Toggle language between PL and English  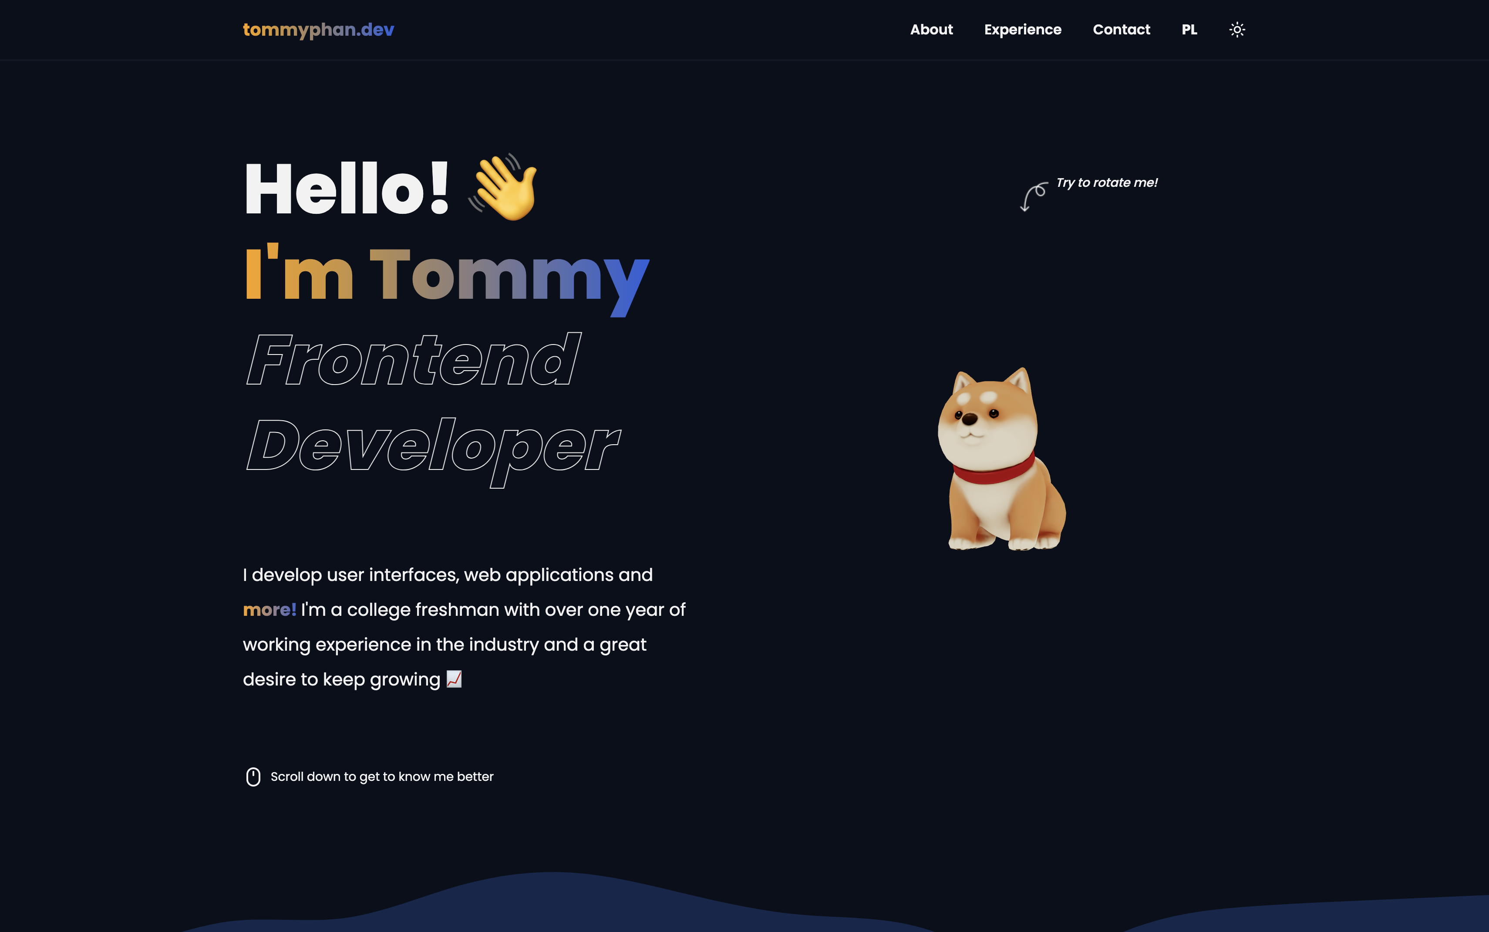click(x=1189, y=29)
